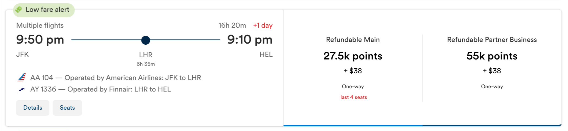Open flight Details

tap(32, 108)
